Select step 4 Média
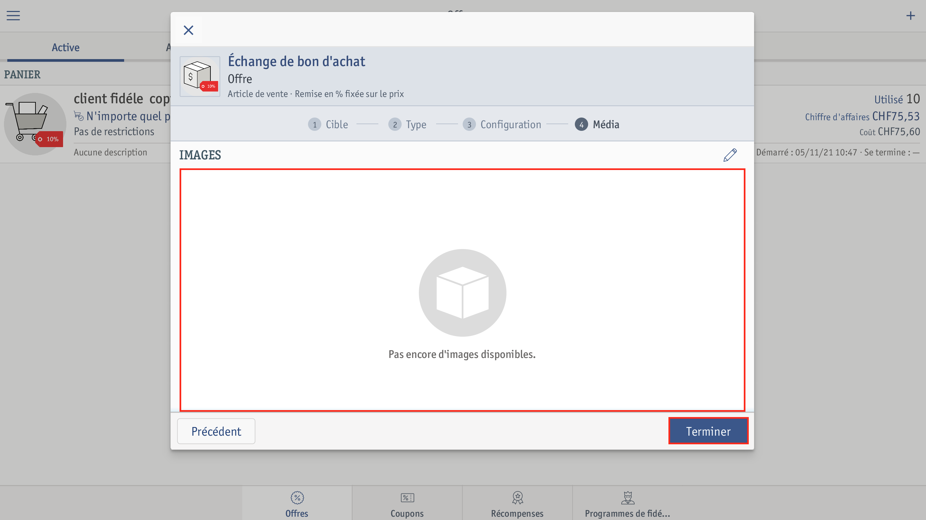Image resolution: width=926 pixels, height=520 pixels. (x=597, y=125)
